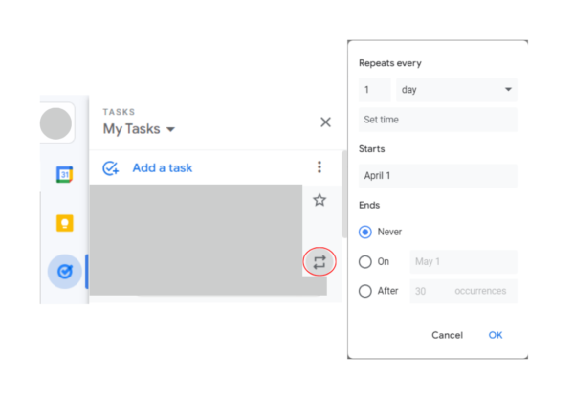Click the Add a task link
This screenshot has width=574, height=399.
(x=163, y=168)
